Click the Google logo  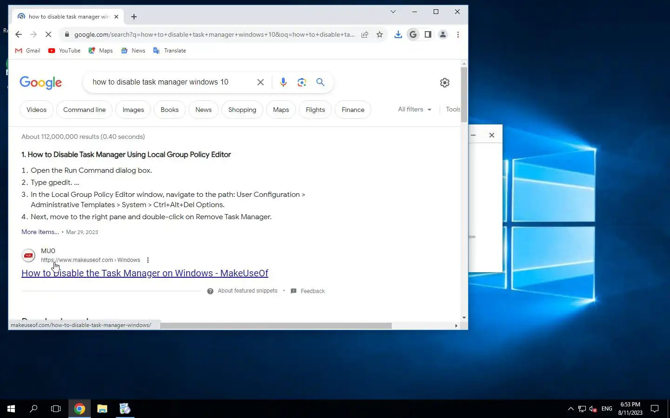pyautogui.click(x=40, y=83)
